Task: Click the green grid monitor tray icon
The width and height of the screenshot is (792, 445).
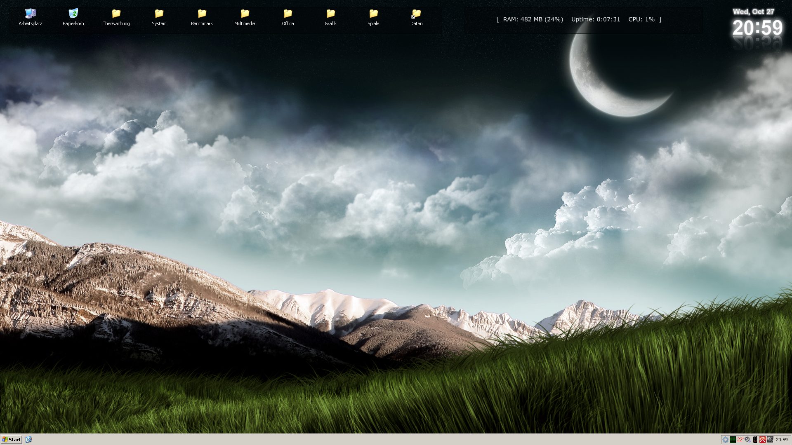Action: [733, 440]
